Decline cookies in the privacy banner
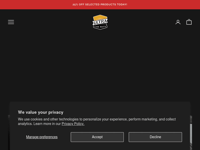This screenshot has height=150, width=200. click(155, 137)
